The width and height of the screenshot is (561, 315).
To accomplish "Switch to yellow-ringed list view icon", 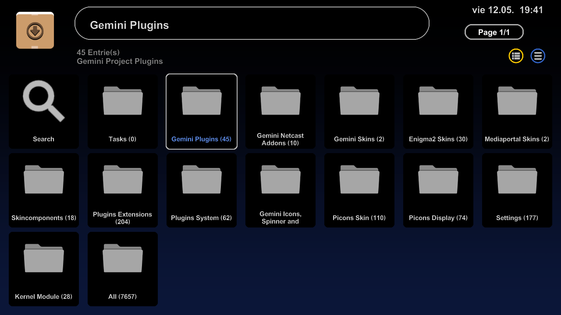I will point(516,56).
